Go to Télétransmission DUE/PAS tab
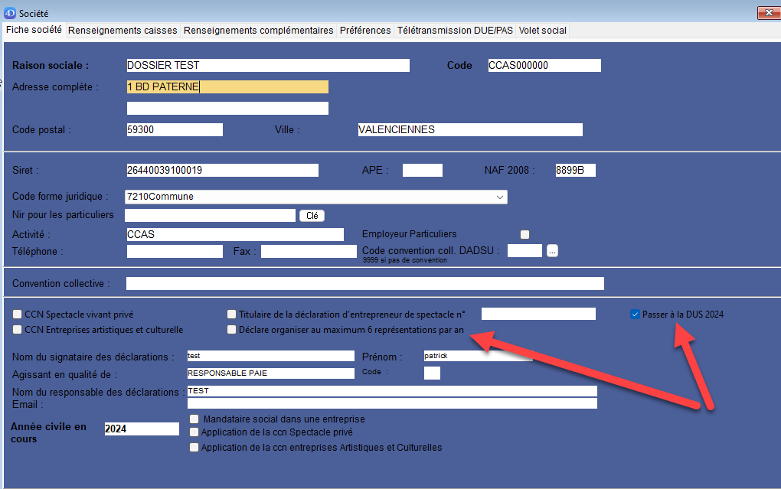The width and height of the screenshot is (781, 489). coord(455,31)
